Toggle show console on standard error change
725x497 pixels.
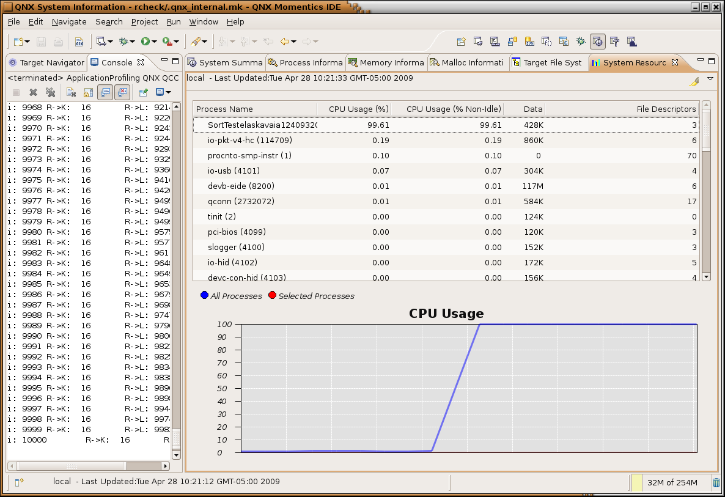(122, 92)
